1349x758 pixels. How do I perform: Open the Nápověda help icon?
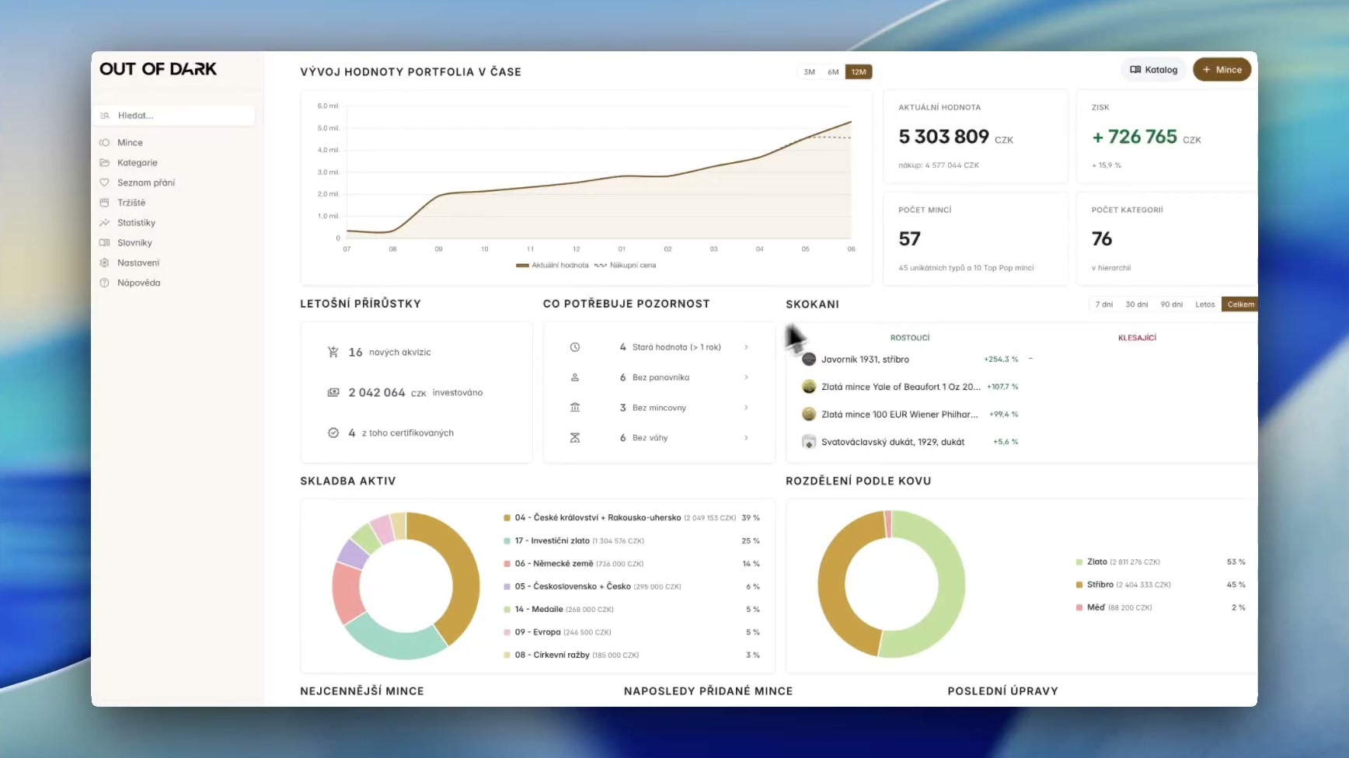[104, 283]
